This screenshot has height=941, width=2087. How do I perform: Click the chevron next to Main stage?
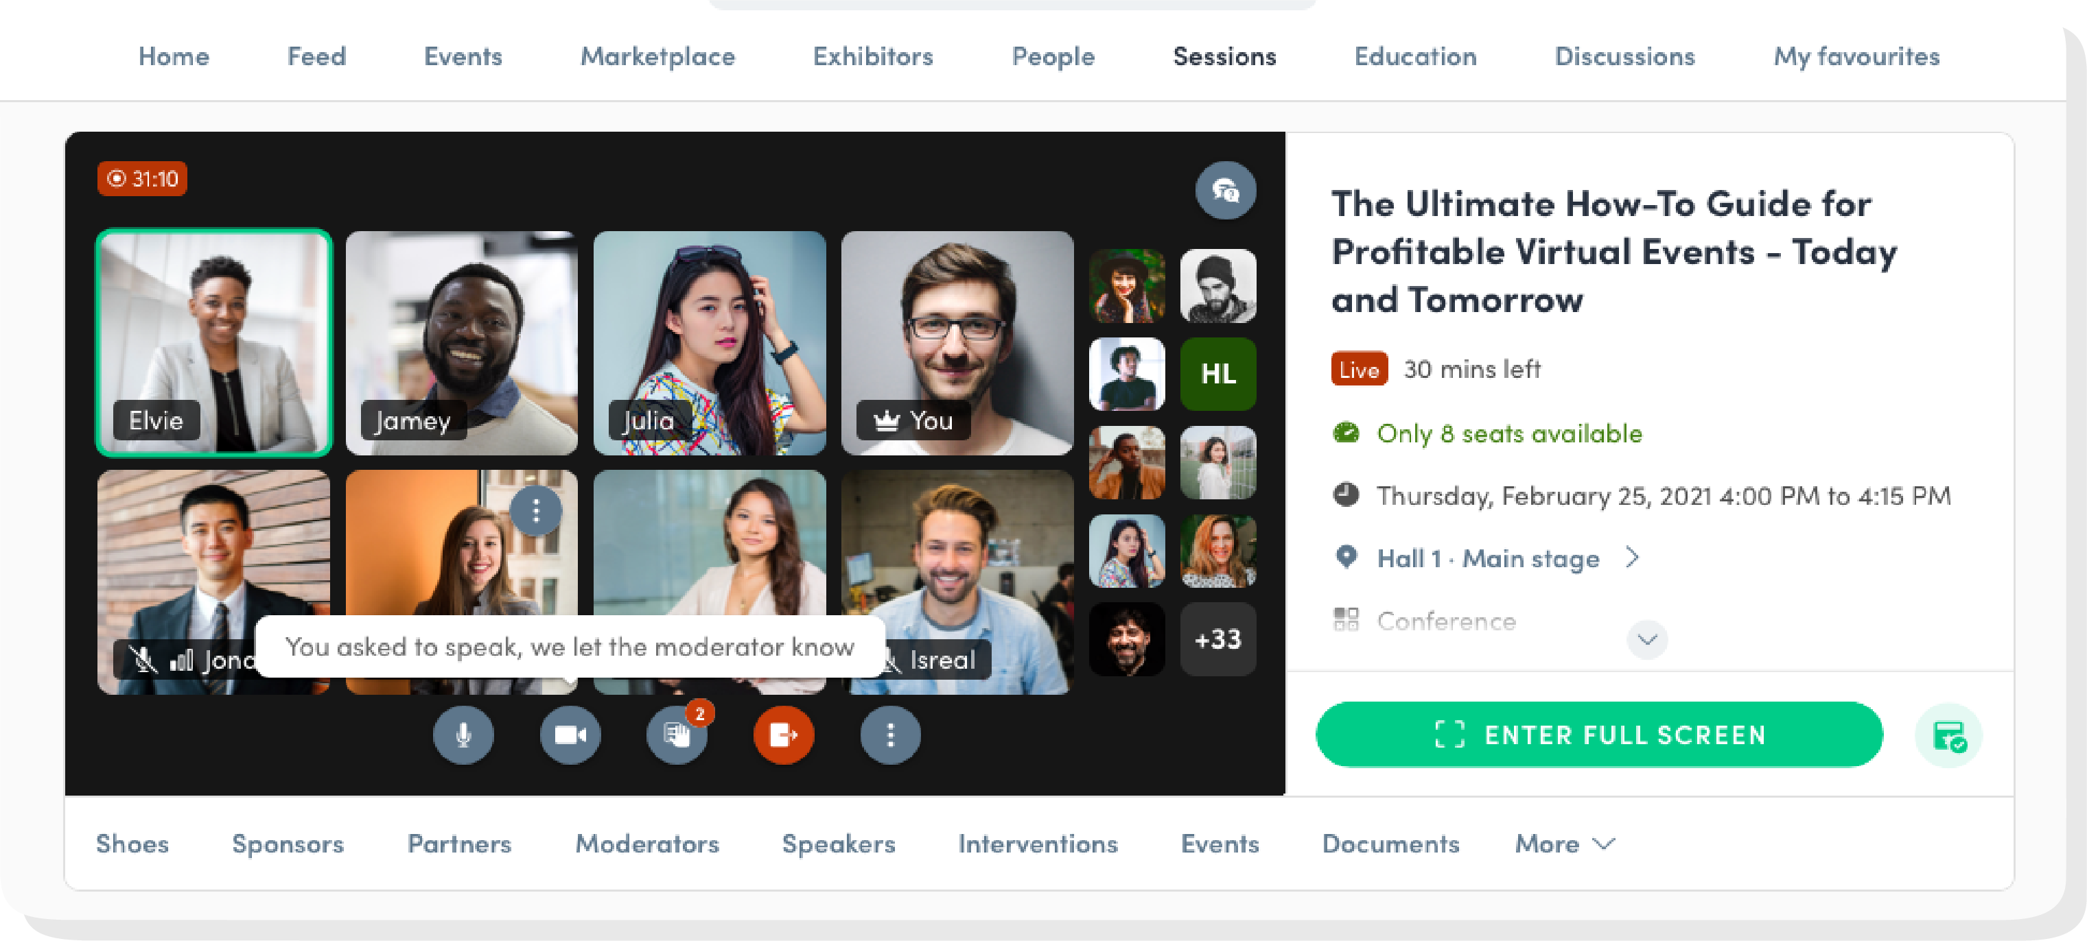pos(1632,557)
